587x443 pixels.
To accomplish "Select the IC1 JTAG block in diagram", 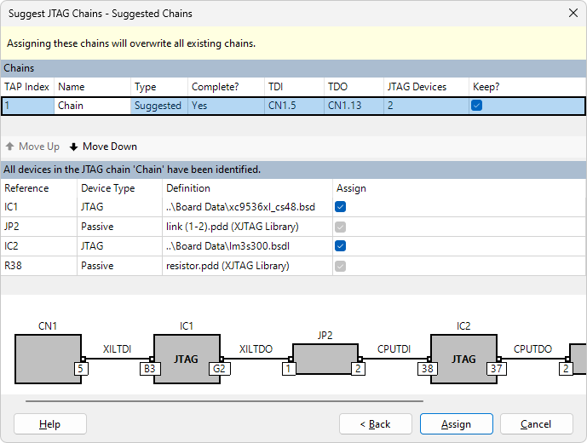I will coord(186,358).
